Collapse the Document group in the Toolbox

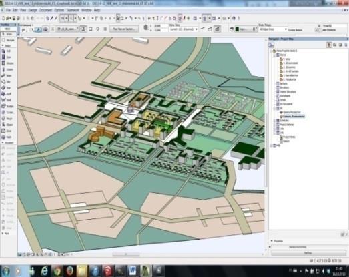3,143
